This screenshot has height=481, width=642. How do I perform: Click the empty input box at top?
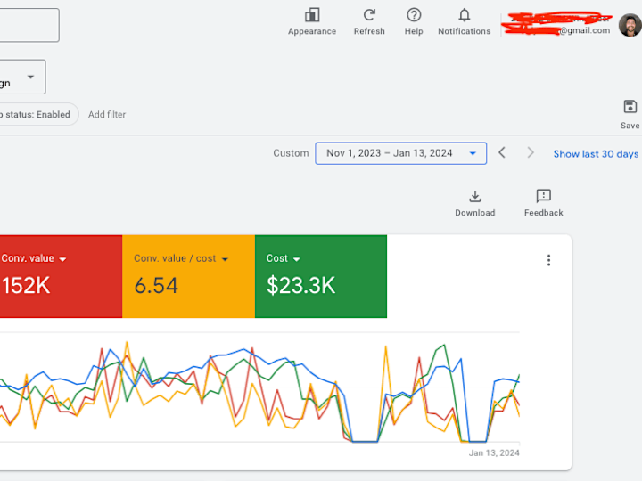29,25
